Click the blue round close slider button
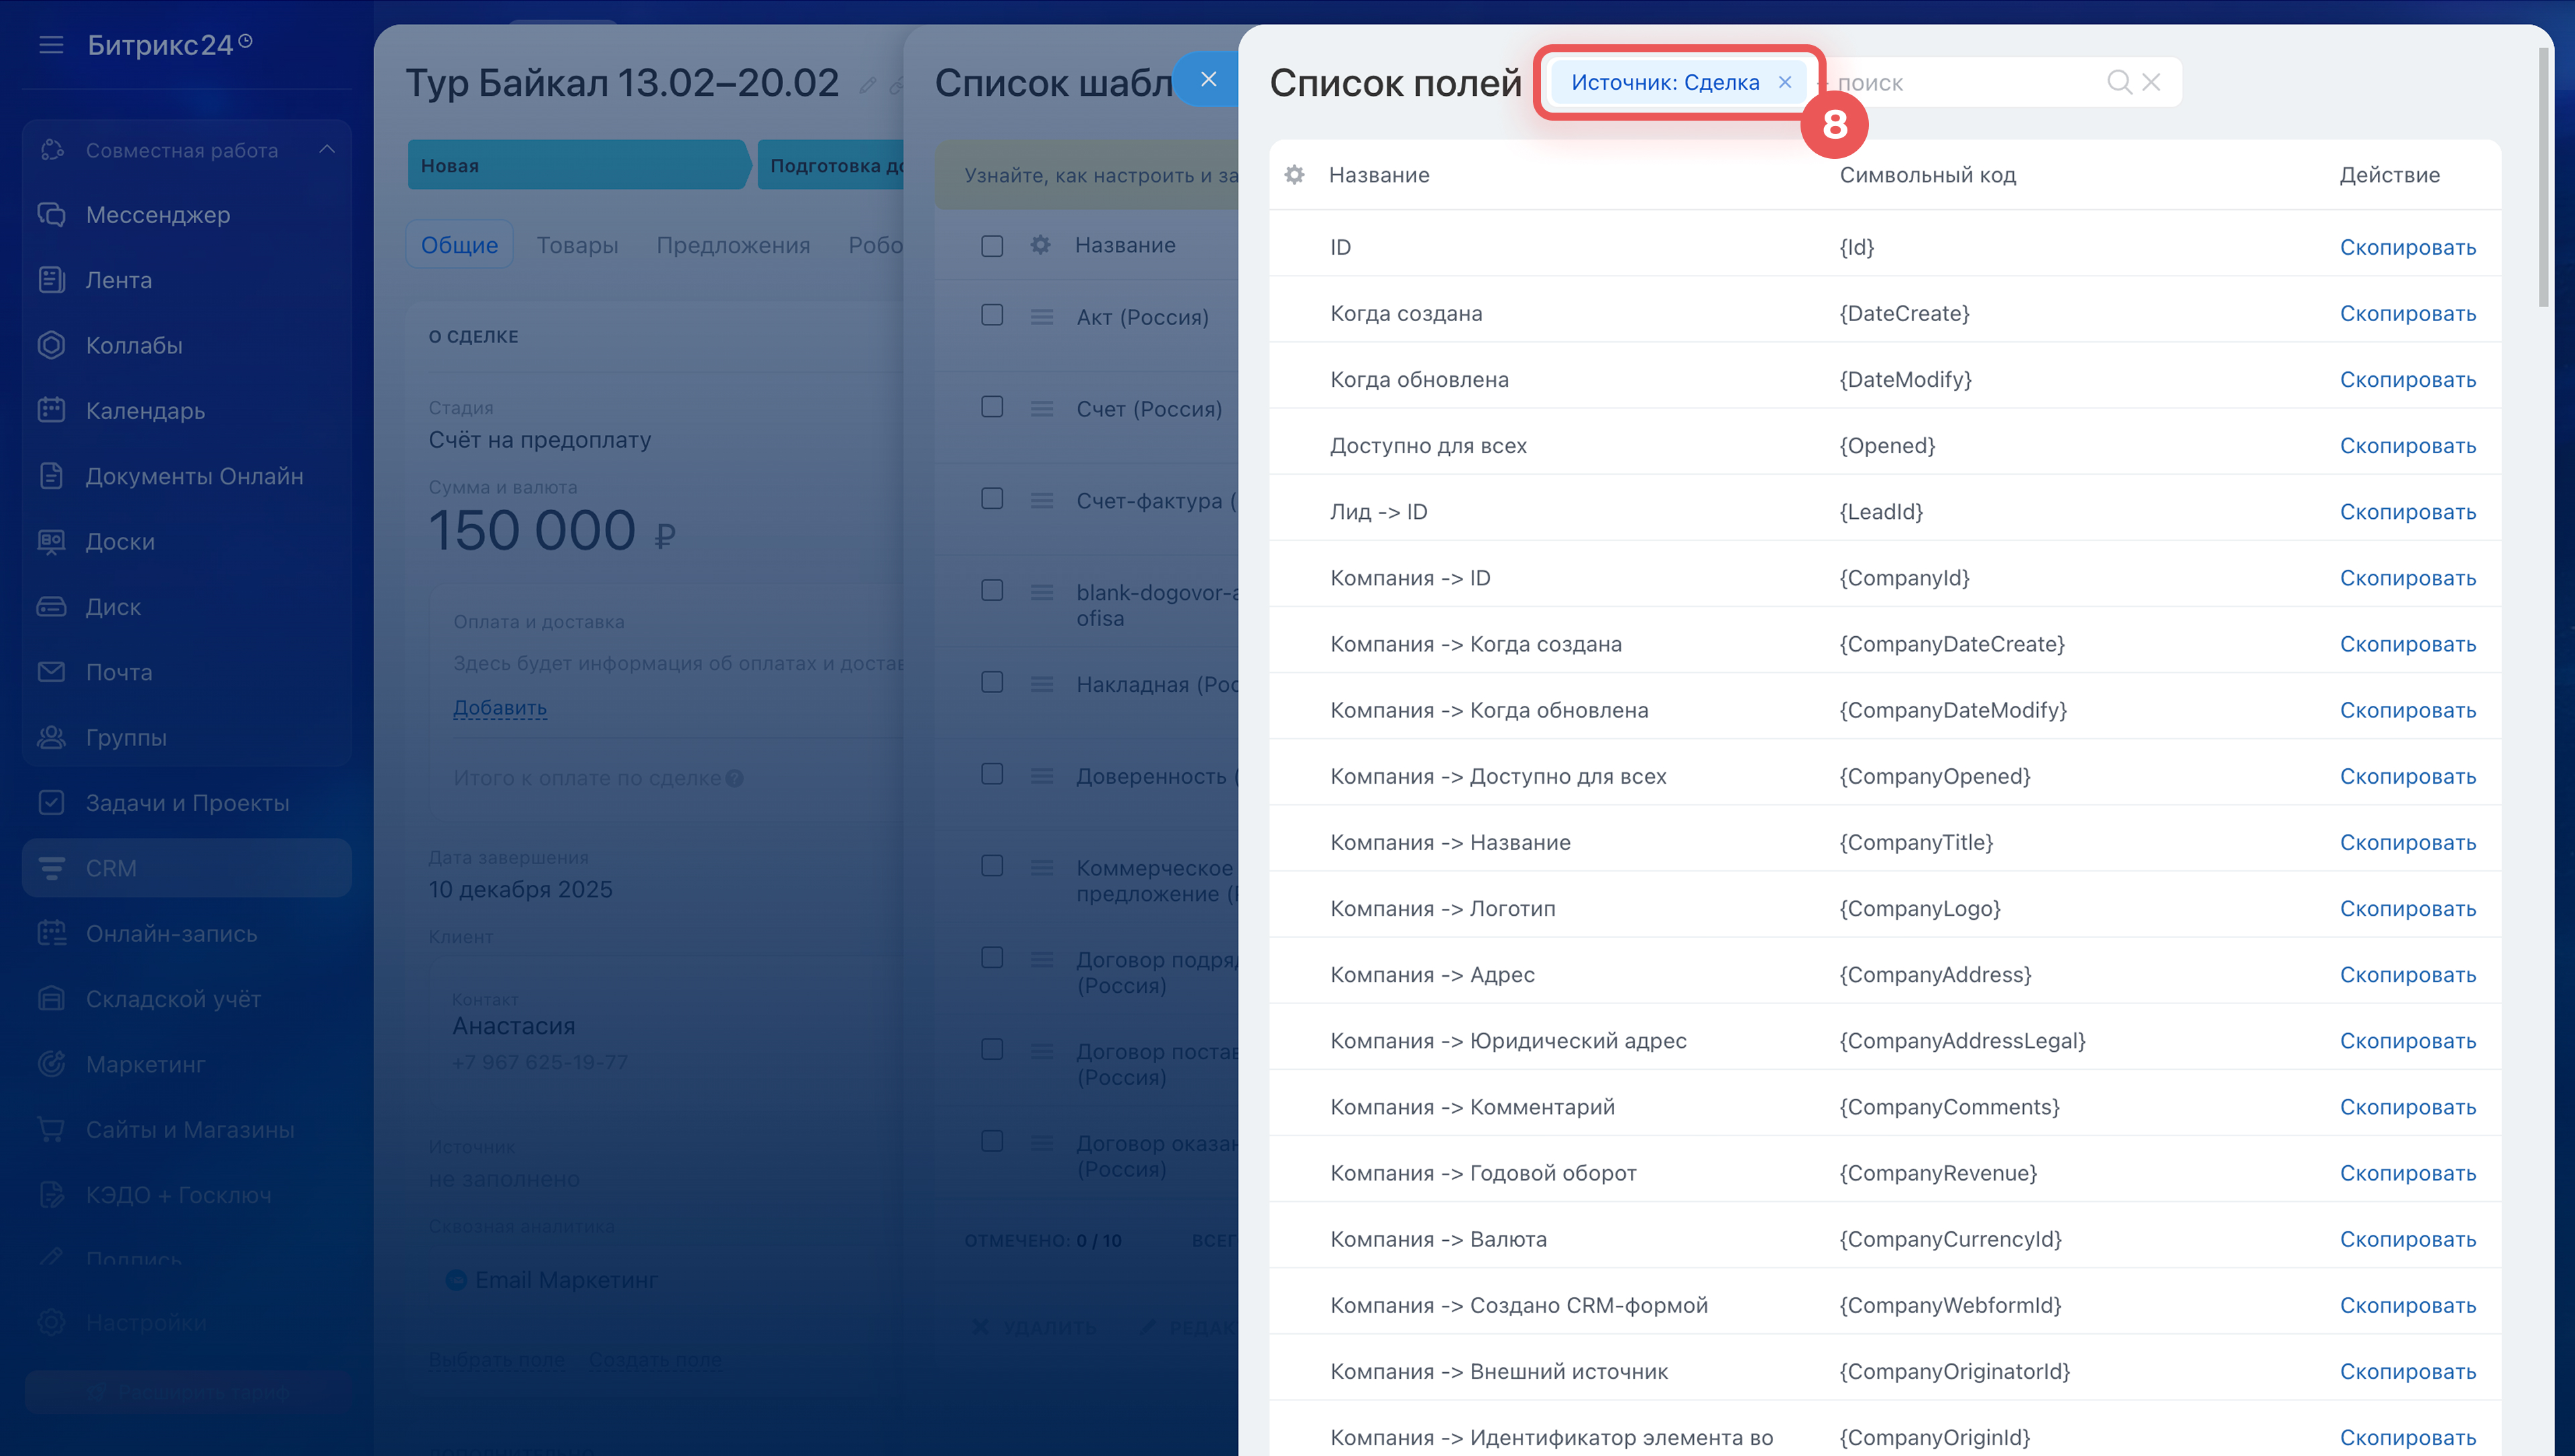Screen dimensions: 2575x1456 coord(1208,79)
